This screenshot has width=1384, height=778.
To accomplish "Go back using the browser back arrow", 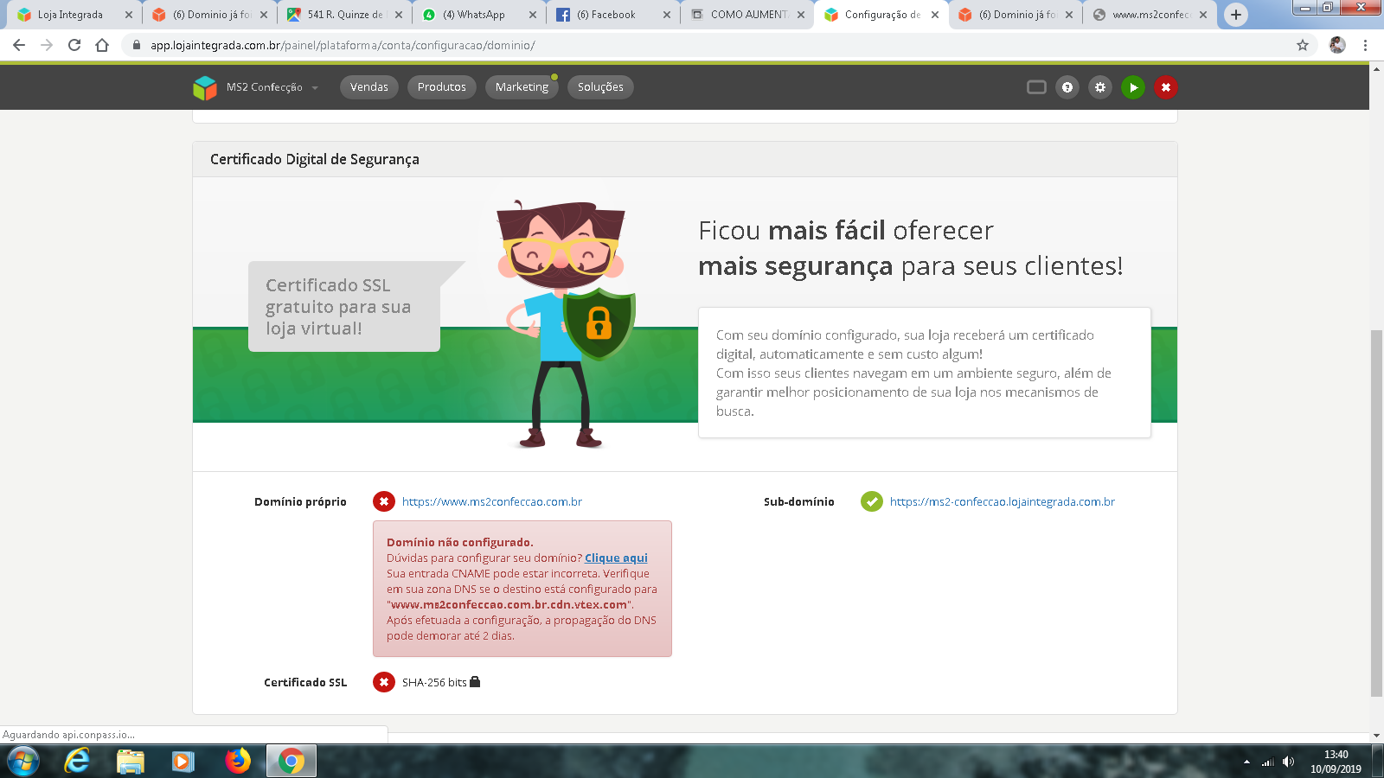I will tap(19, 45).
